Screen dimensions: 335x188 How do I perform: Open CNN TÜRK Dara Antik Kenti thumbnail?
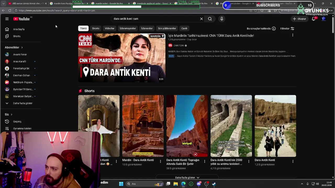click(x=122, y=58)
